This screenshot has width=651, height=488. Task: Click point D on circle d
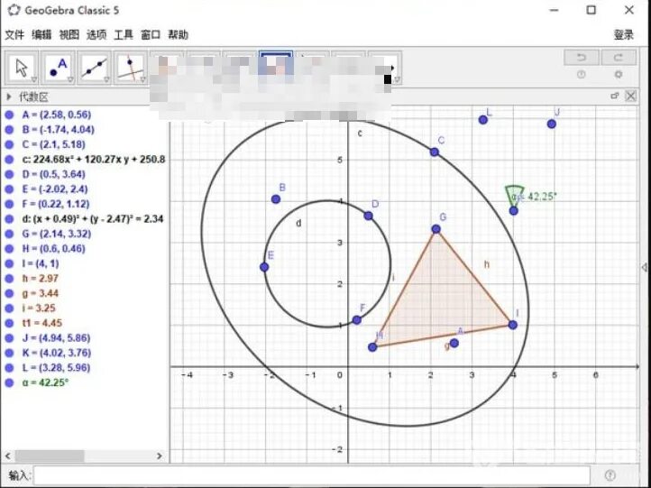tap(368, 216)
